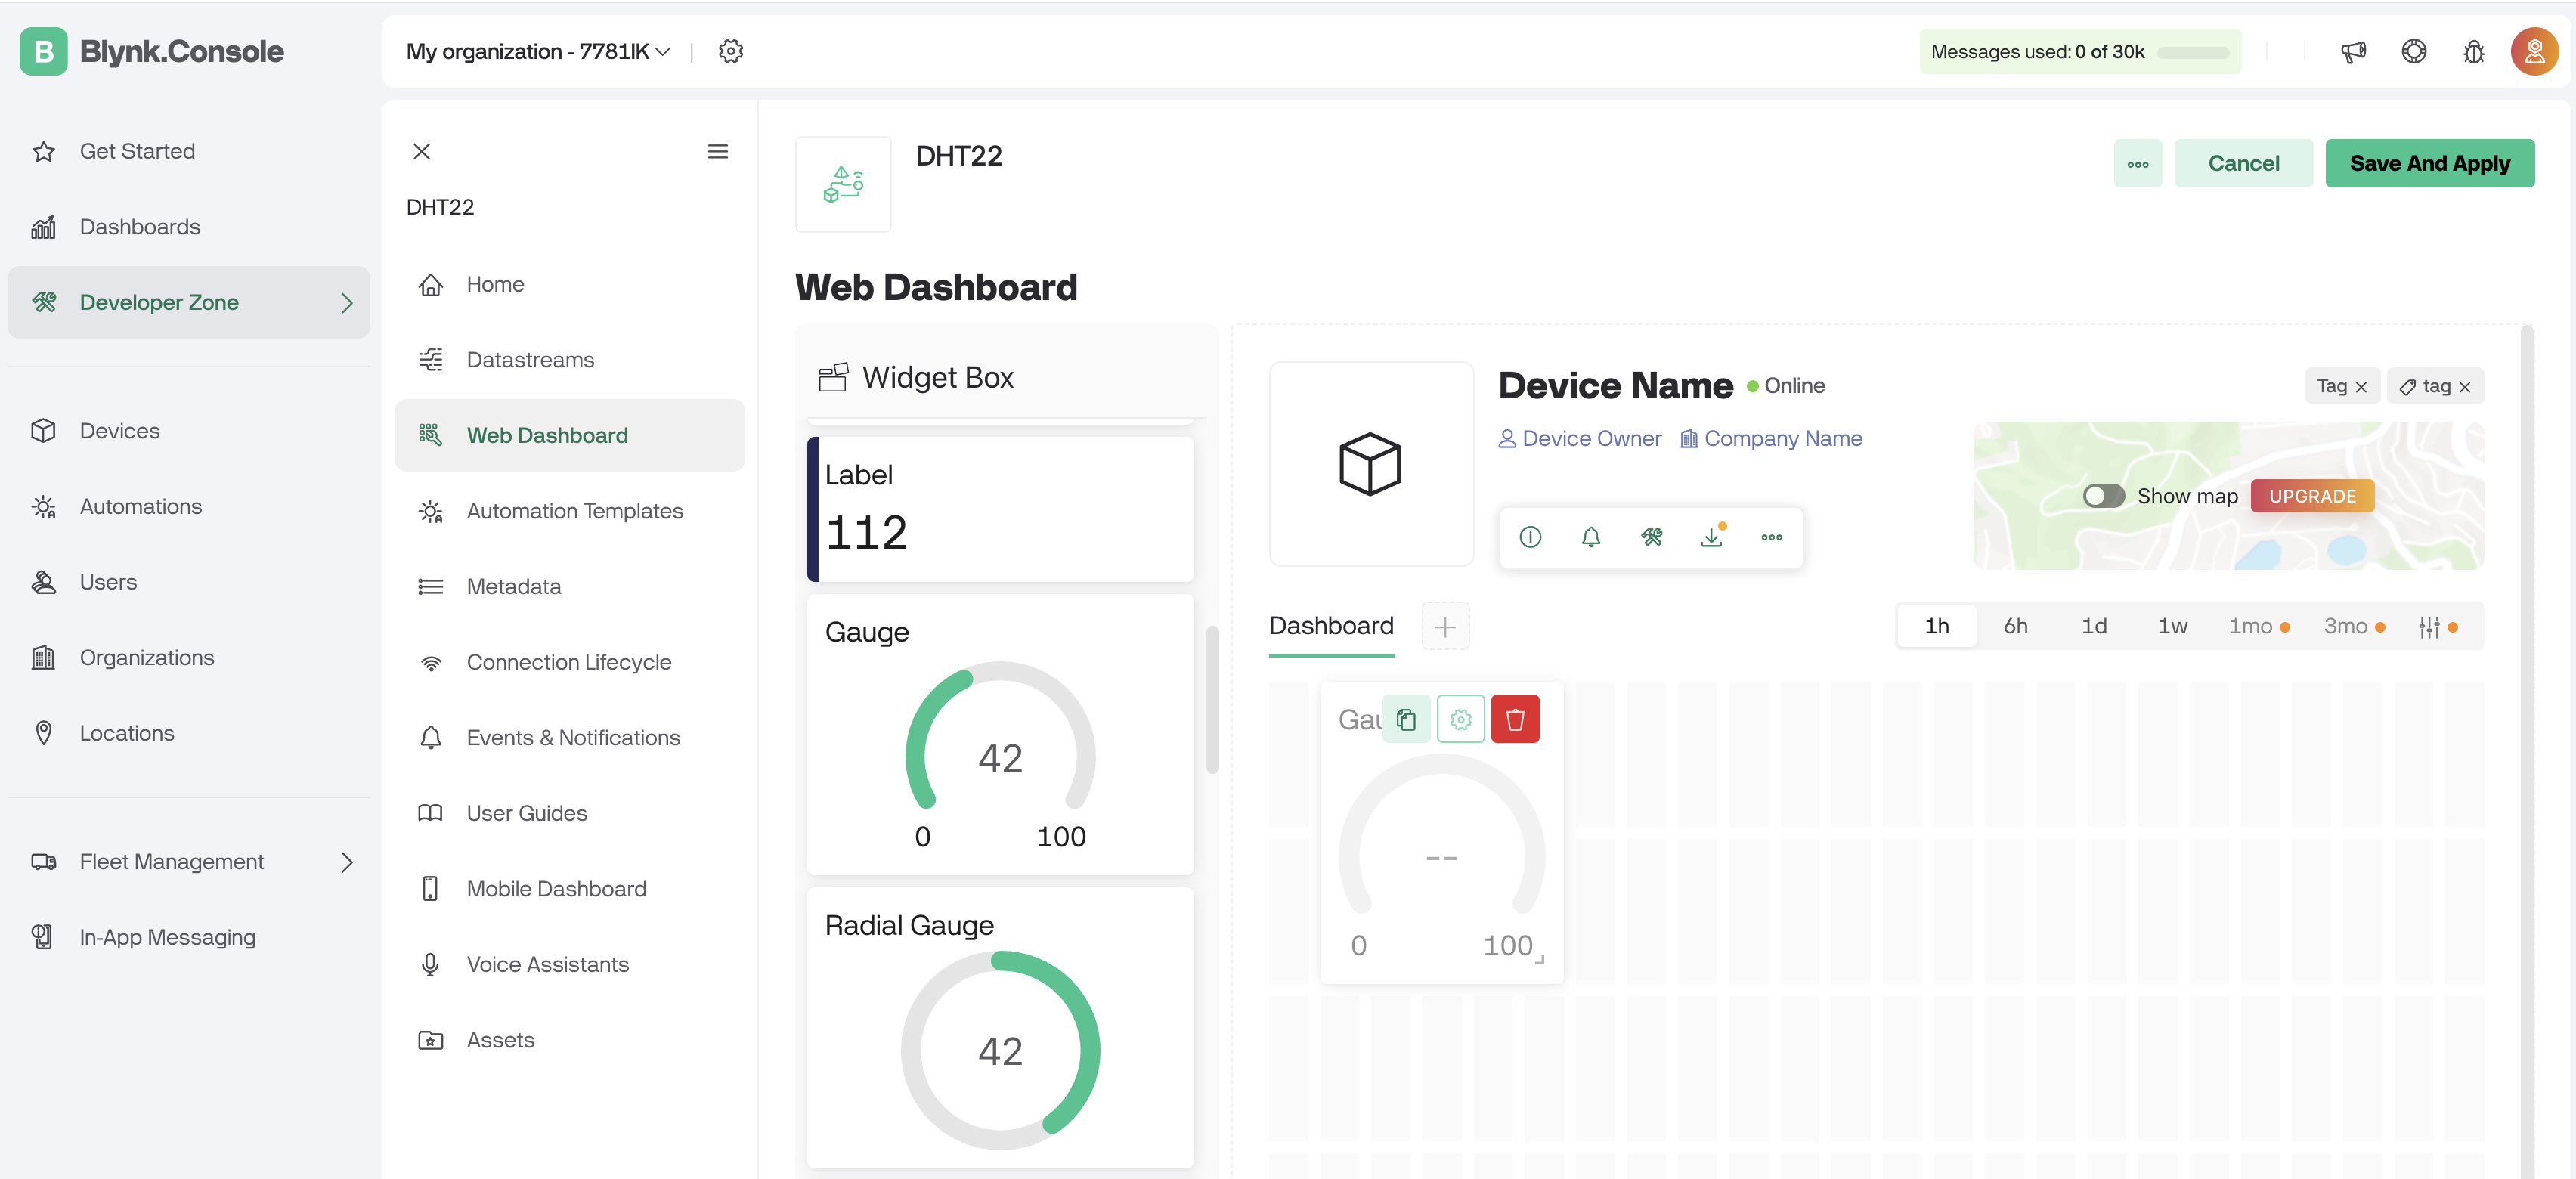
Task: Toggle the Show map switch
Action: pos(2104,496)
